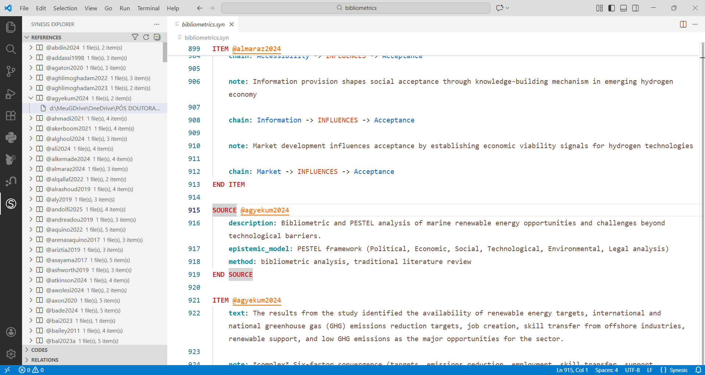This screenshot has width=705, height=375.
Task: Collapse all items in References tree
Action: [157, 37]
